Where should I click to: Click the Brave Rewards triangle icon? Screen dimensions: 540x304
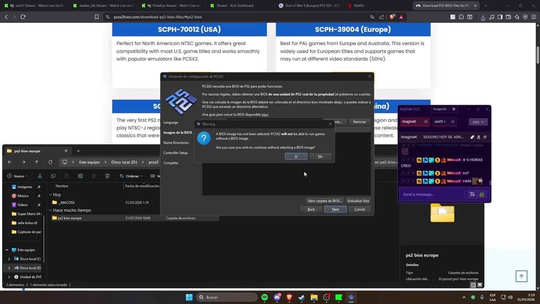click(x=401, y=17)
